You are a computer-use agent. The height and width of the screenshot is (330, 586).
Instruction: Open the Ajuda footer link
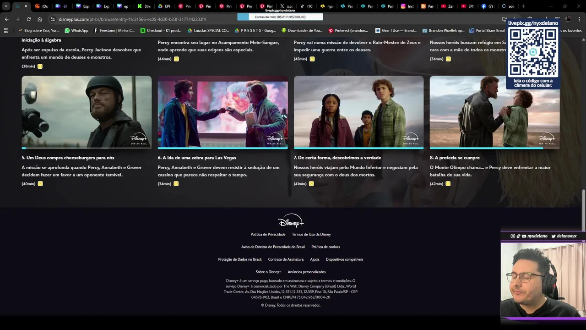pyautogui.click(x=315, y=259)
